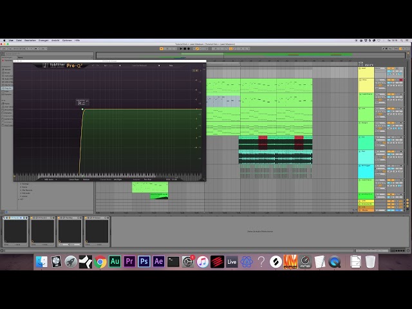Click save preset icon on fourth device
The width and height of the screenshot is (412, 309).
point(108,218)
